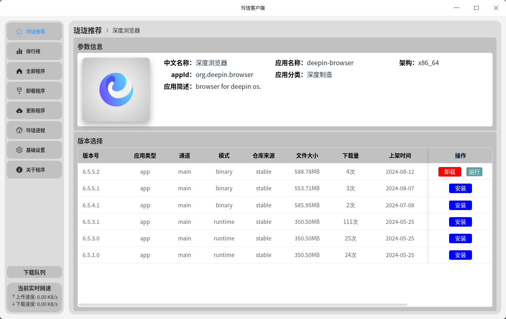Install version 6.5.3.0
The width and height of the screenshot is (506, 319).
click(461, 238)
